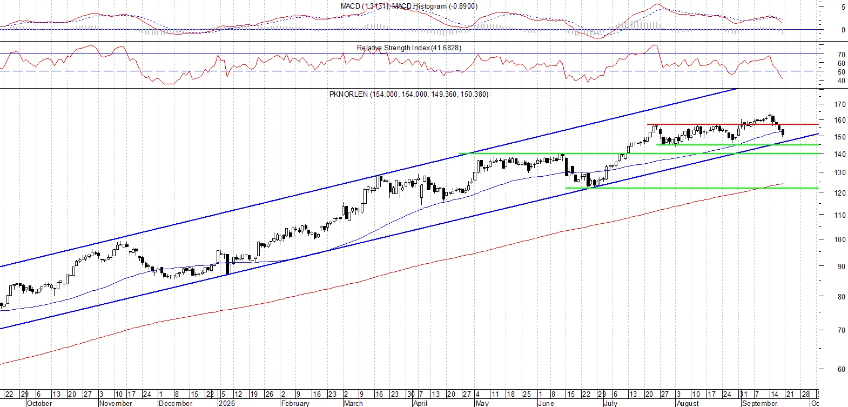This screenshot has width=848, height=407.
Task: Select the June month label
Action: click(546, 403)
